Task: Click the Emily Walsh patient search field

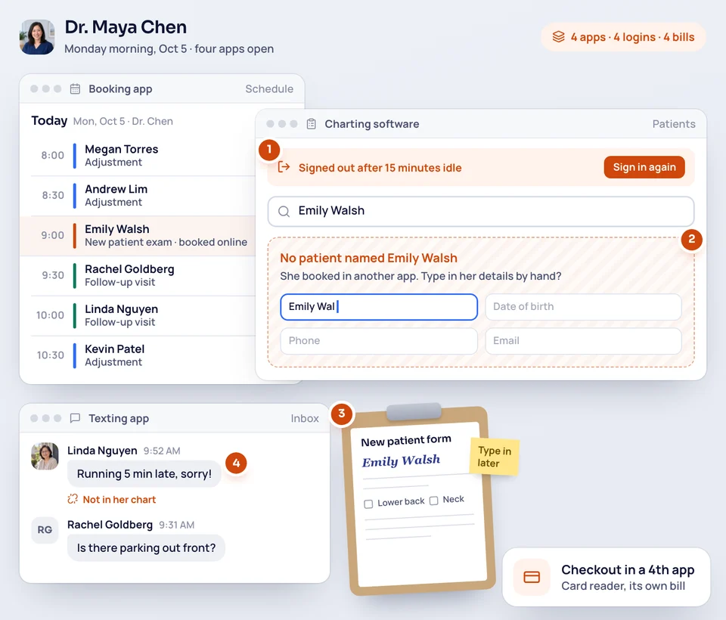Action: coord(481,212)
